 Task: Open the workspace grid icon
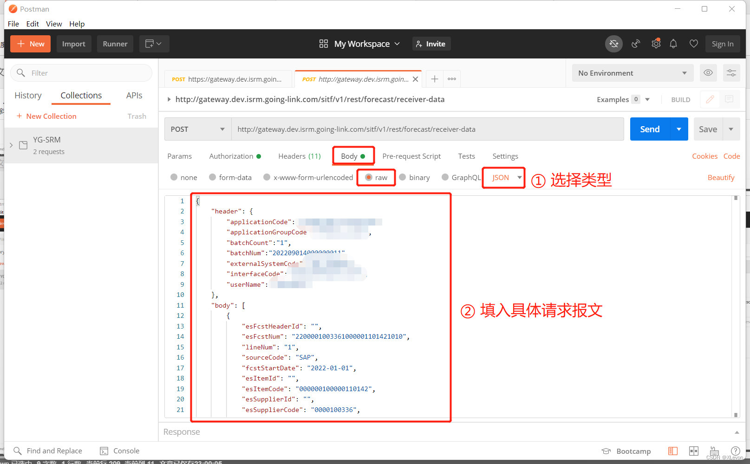[324, 44]
